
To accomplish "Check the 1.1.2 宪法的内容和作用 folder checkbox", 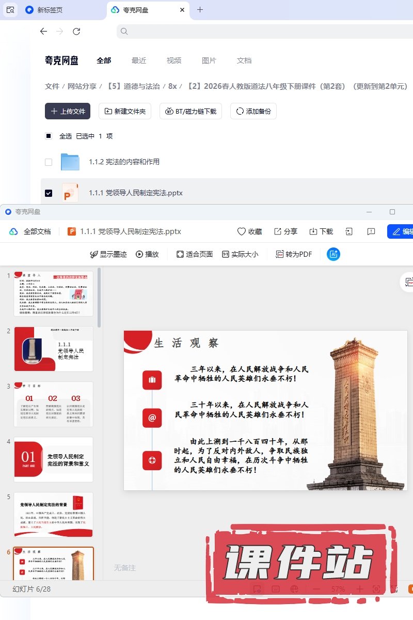I will 49,162.
